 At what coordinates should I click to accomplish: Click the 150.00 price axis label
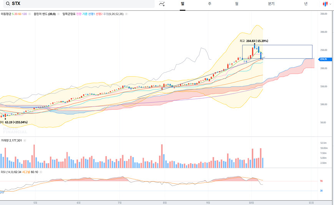click(x=324, y=87)
